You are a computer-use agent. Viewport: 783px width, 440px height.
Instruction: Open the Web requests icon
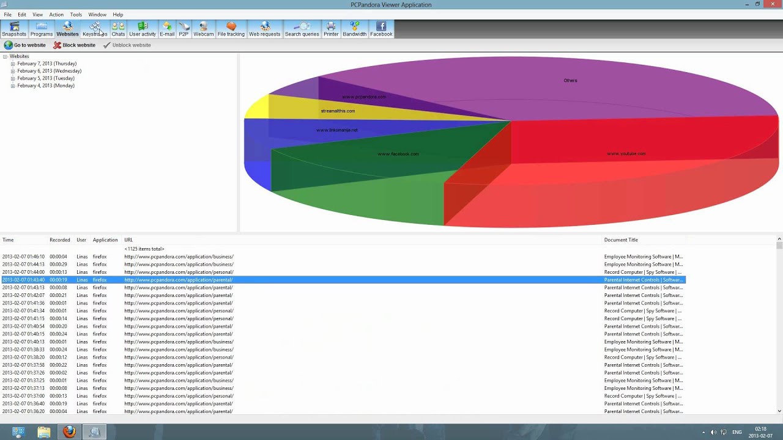[x=265, y=29]
